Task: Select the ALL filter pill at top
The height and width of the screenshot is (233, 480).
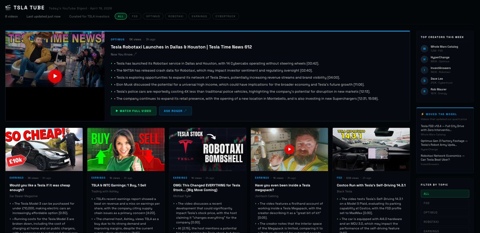Action: click(121, 16)
